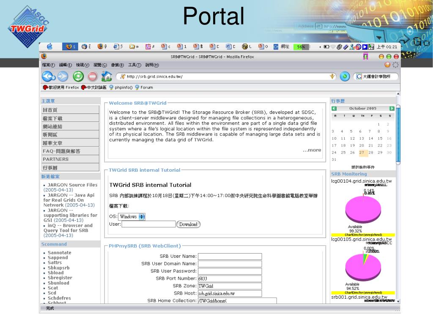Open the Schdefres command link

pyautogui.click(x=59, y=298)
